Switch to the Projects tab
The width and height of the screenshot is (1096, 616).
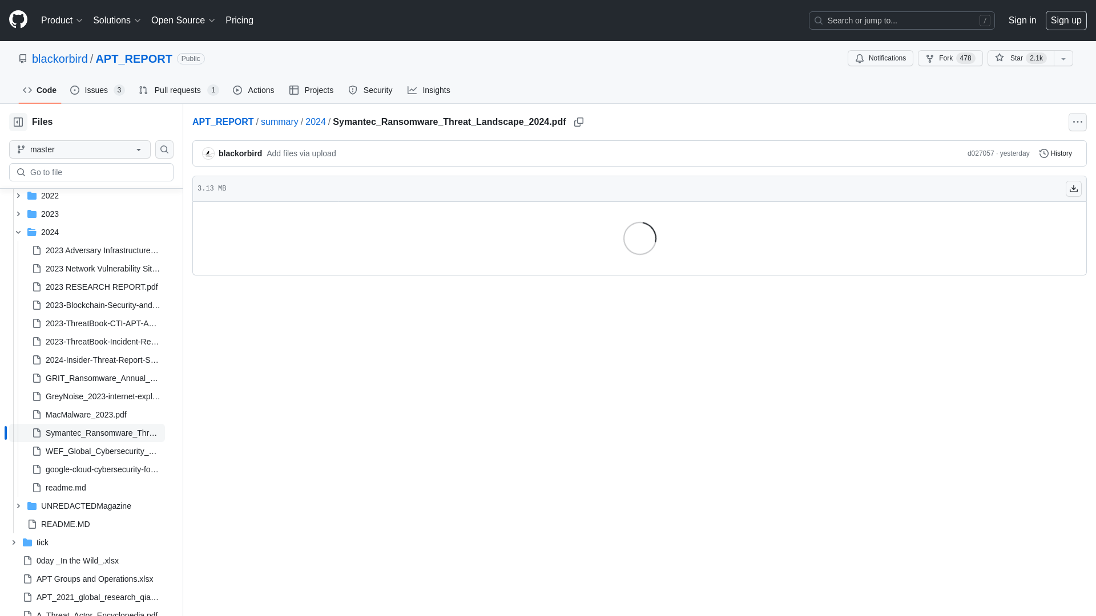311,90
